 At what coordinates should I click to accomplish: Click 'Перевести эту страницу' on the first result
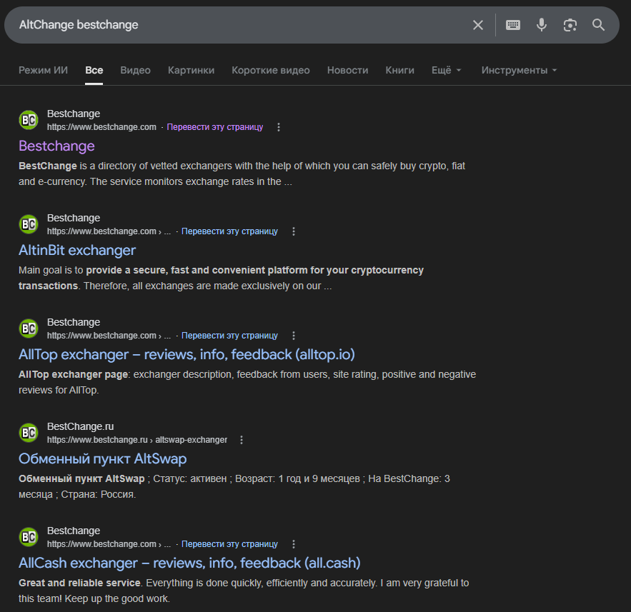pos(216,126)
